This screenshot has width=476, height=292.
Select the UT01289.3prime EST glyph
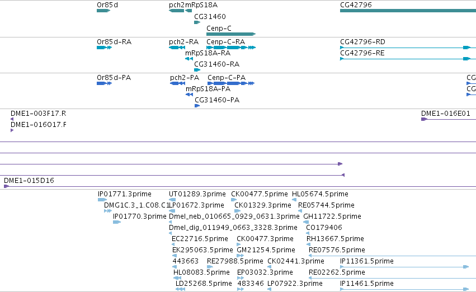(x=172, y=200)
